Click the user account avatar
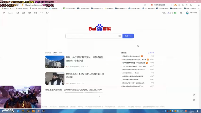This screenshot has width=201, height=113. point(187,13)
